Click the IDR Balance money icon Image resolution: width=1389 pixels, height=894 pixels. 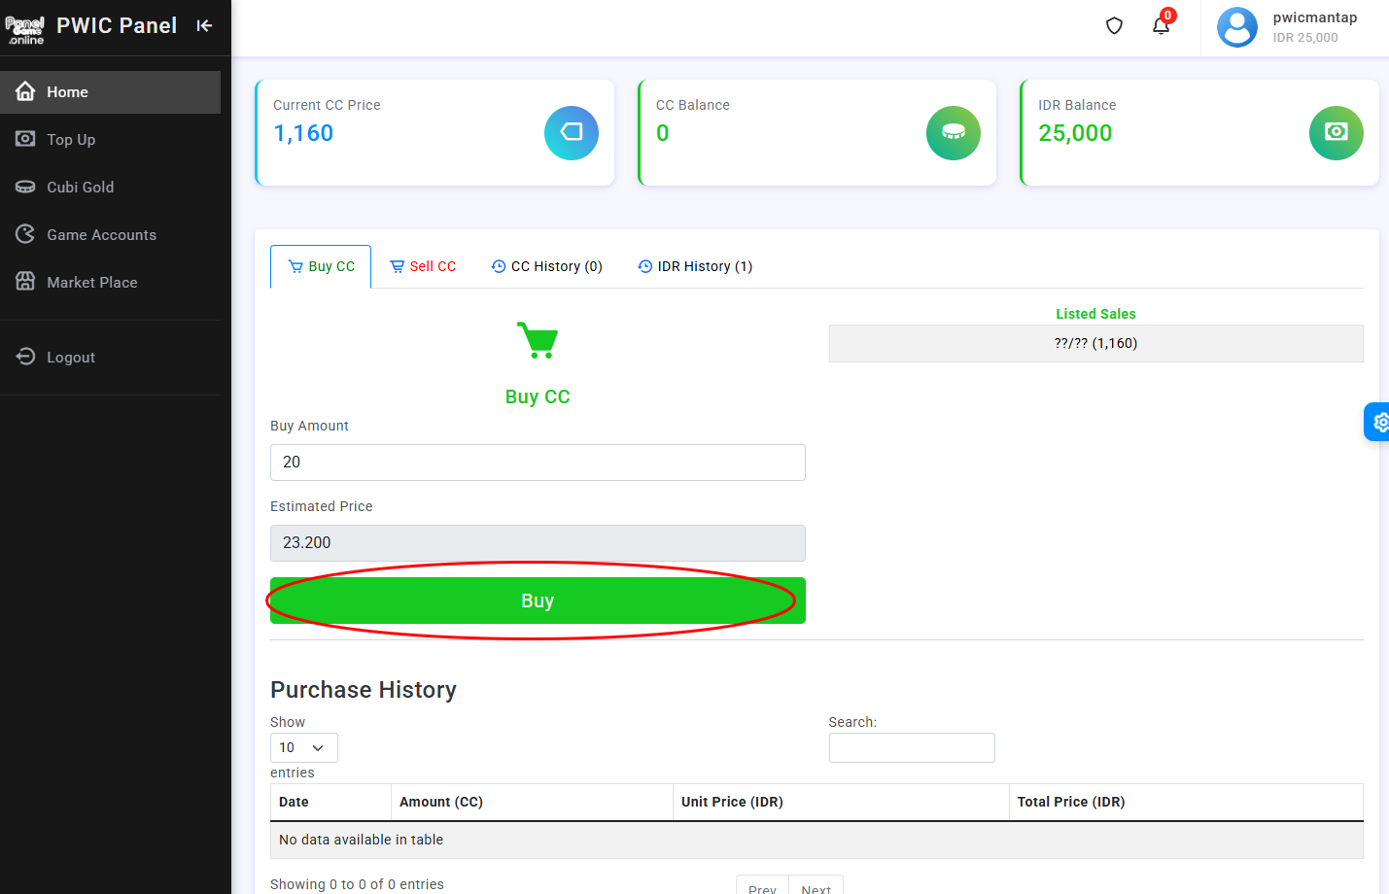point(1336,133)
